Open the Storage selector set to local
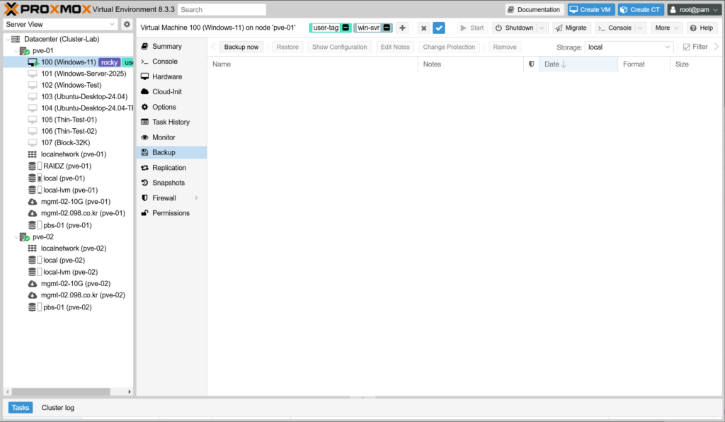This screenshot has width=725, height=422. 629,47
